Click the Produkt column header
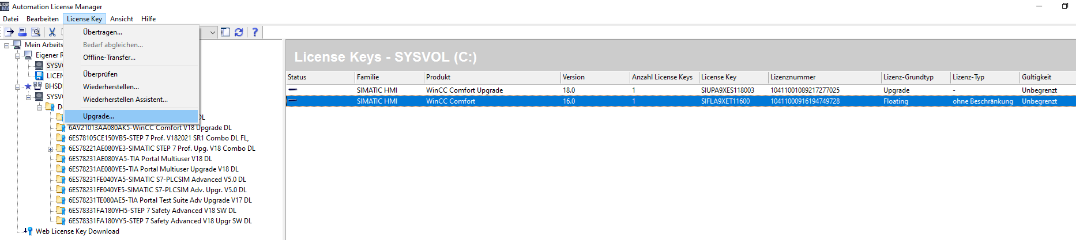This screenshot has height=240, width=1076. pos(438,77)
